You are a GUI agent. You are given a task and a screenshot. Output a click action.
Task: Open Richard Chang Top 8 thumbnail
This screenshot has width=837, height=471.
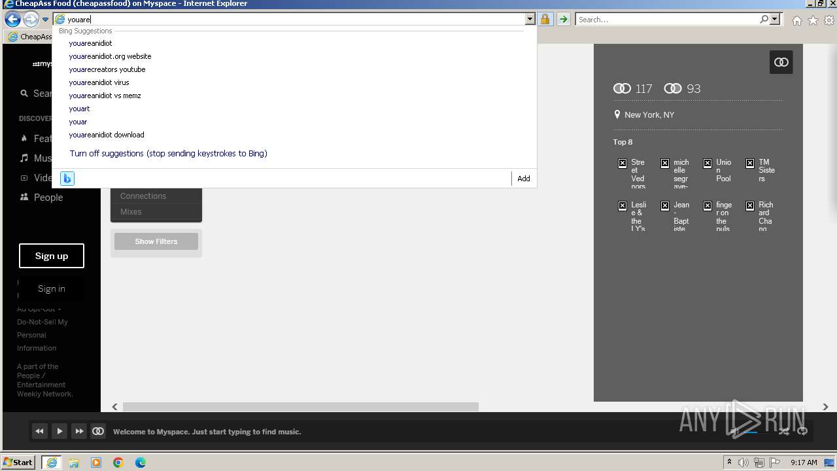point(750,205)
